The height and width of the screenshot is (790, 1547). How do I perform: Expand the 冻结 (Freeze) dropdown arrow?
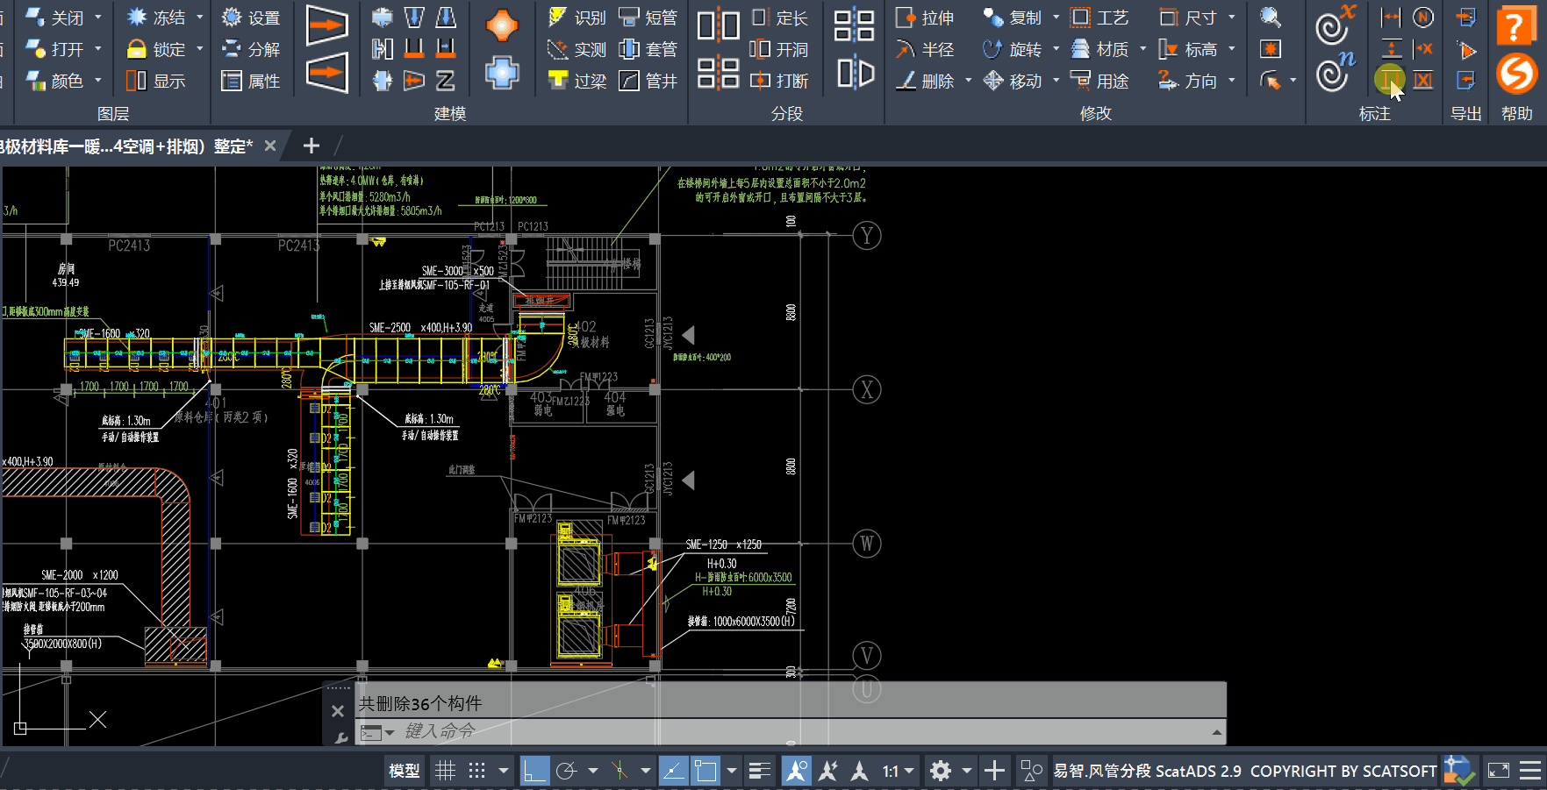click(200, 18)
